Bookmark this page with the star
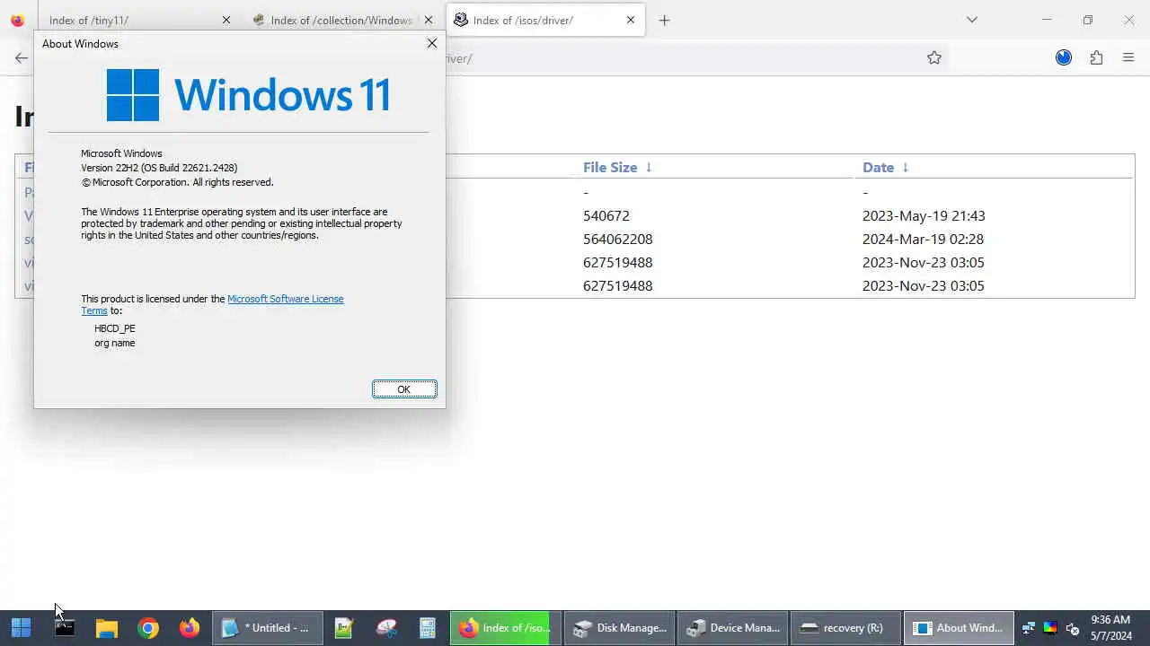Image resolution: width=1150 pixels, height=646 pixels. click(x=934, y=57)
